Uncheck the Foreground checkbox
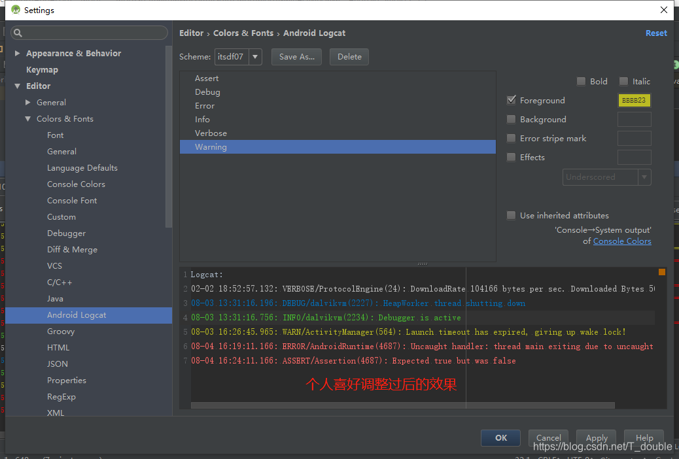Image resolution: width=679 pixels, height=459 pixels. pos(512,100)
